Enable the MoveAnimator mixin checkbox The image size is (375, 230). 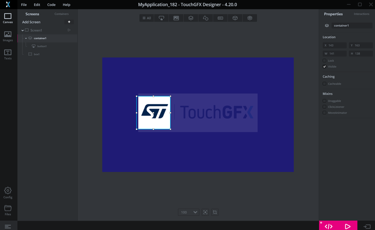point(324,113)
